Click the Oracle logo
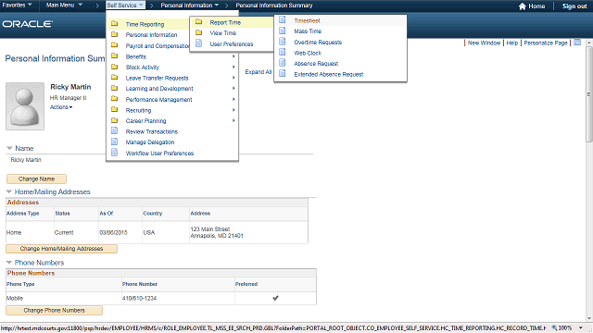Viewport: 593px width, 333px height. click(27, 24)
